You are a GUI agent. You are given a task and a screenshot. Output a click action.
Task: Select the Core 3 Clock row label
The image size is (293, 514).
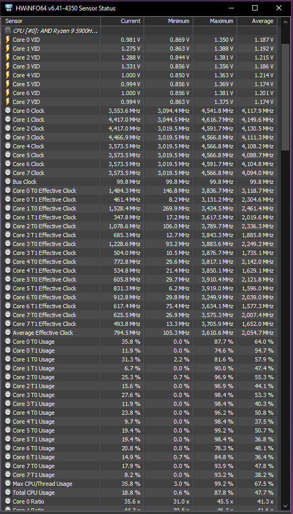(29, 137)
